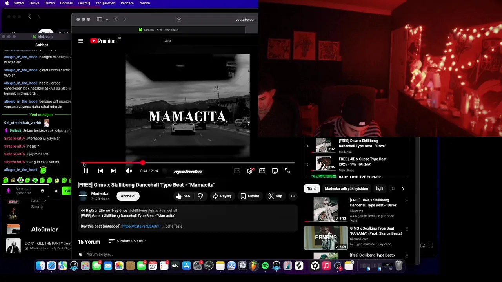Click the microphone icon in Kick chat box
The width and height of the screenshot is (502, 282).
pyautogui.click(x=9, y=191)
